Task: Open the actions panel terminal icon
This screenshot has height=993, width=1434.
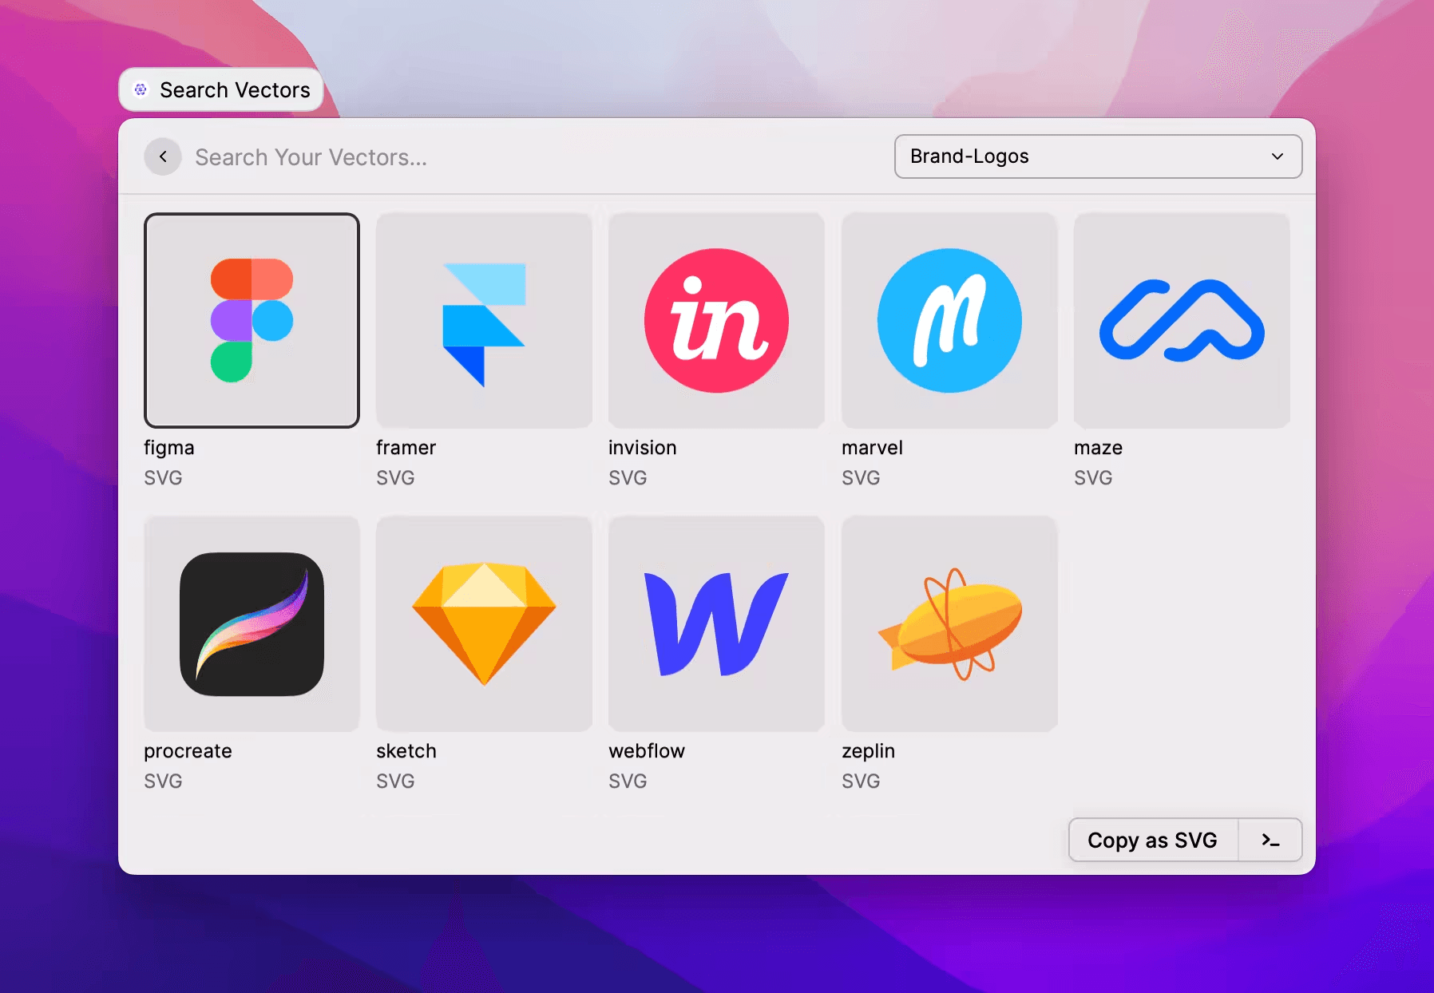Action: pyautogui.click(x=1270, y=840)
